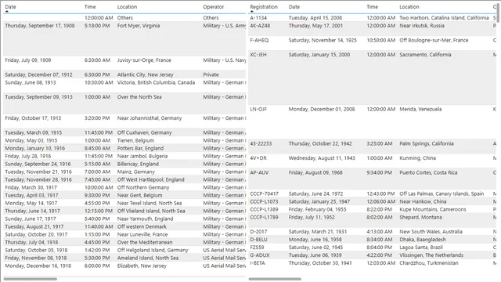This screenshot has height=282, width=501.
Task: Click right table horizontal scrollbar thumb
Action: tap(275, 279)
